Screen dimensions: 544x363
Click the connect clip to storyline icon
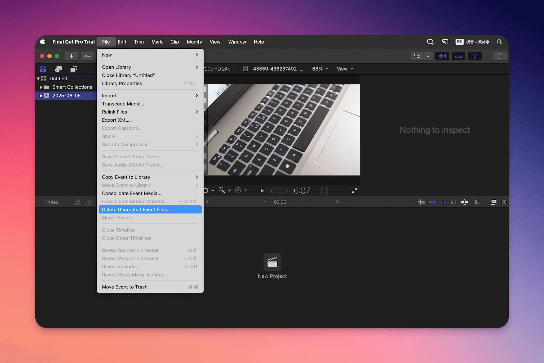coord(78,202)
